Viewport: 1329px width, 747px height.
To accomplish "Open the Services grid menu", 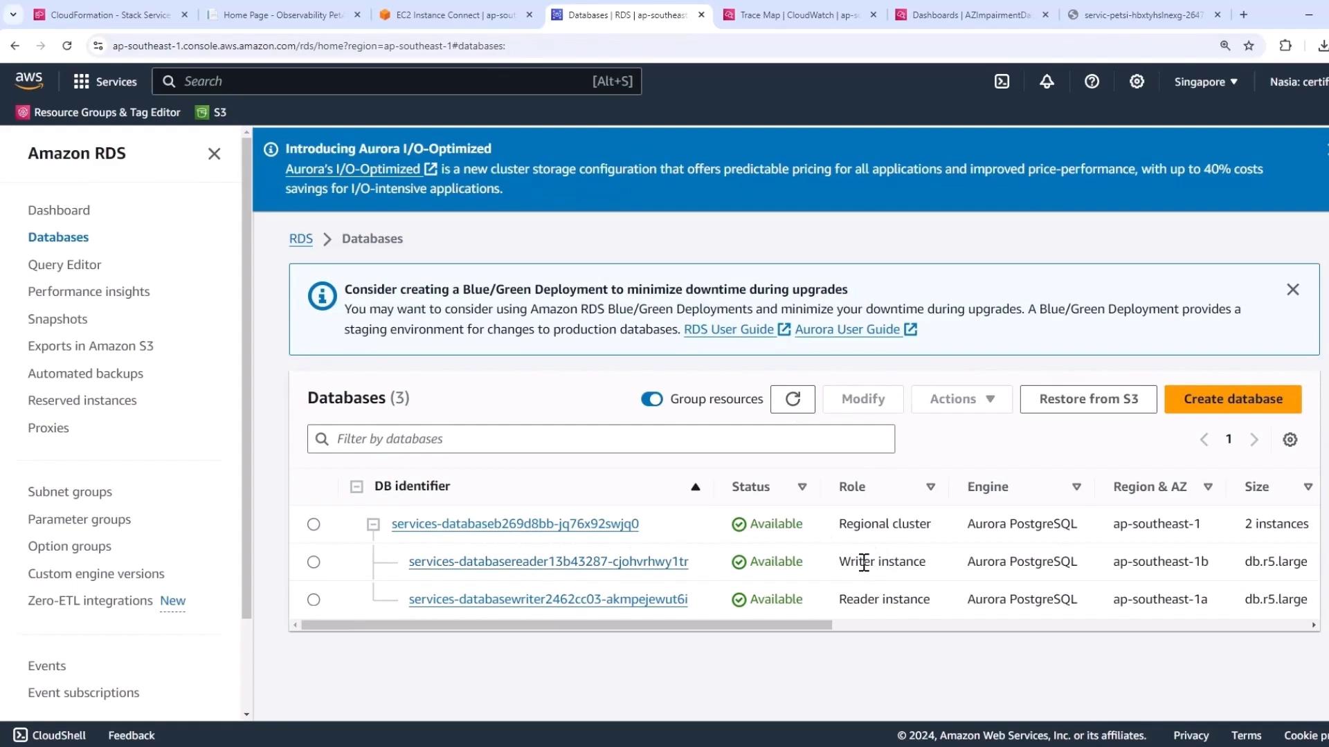I will click(105, 82).
